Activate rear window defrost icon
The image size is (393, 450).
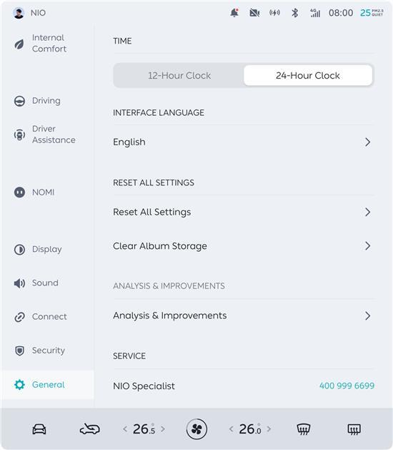[x=354, y=429]
